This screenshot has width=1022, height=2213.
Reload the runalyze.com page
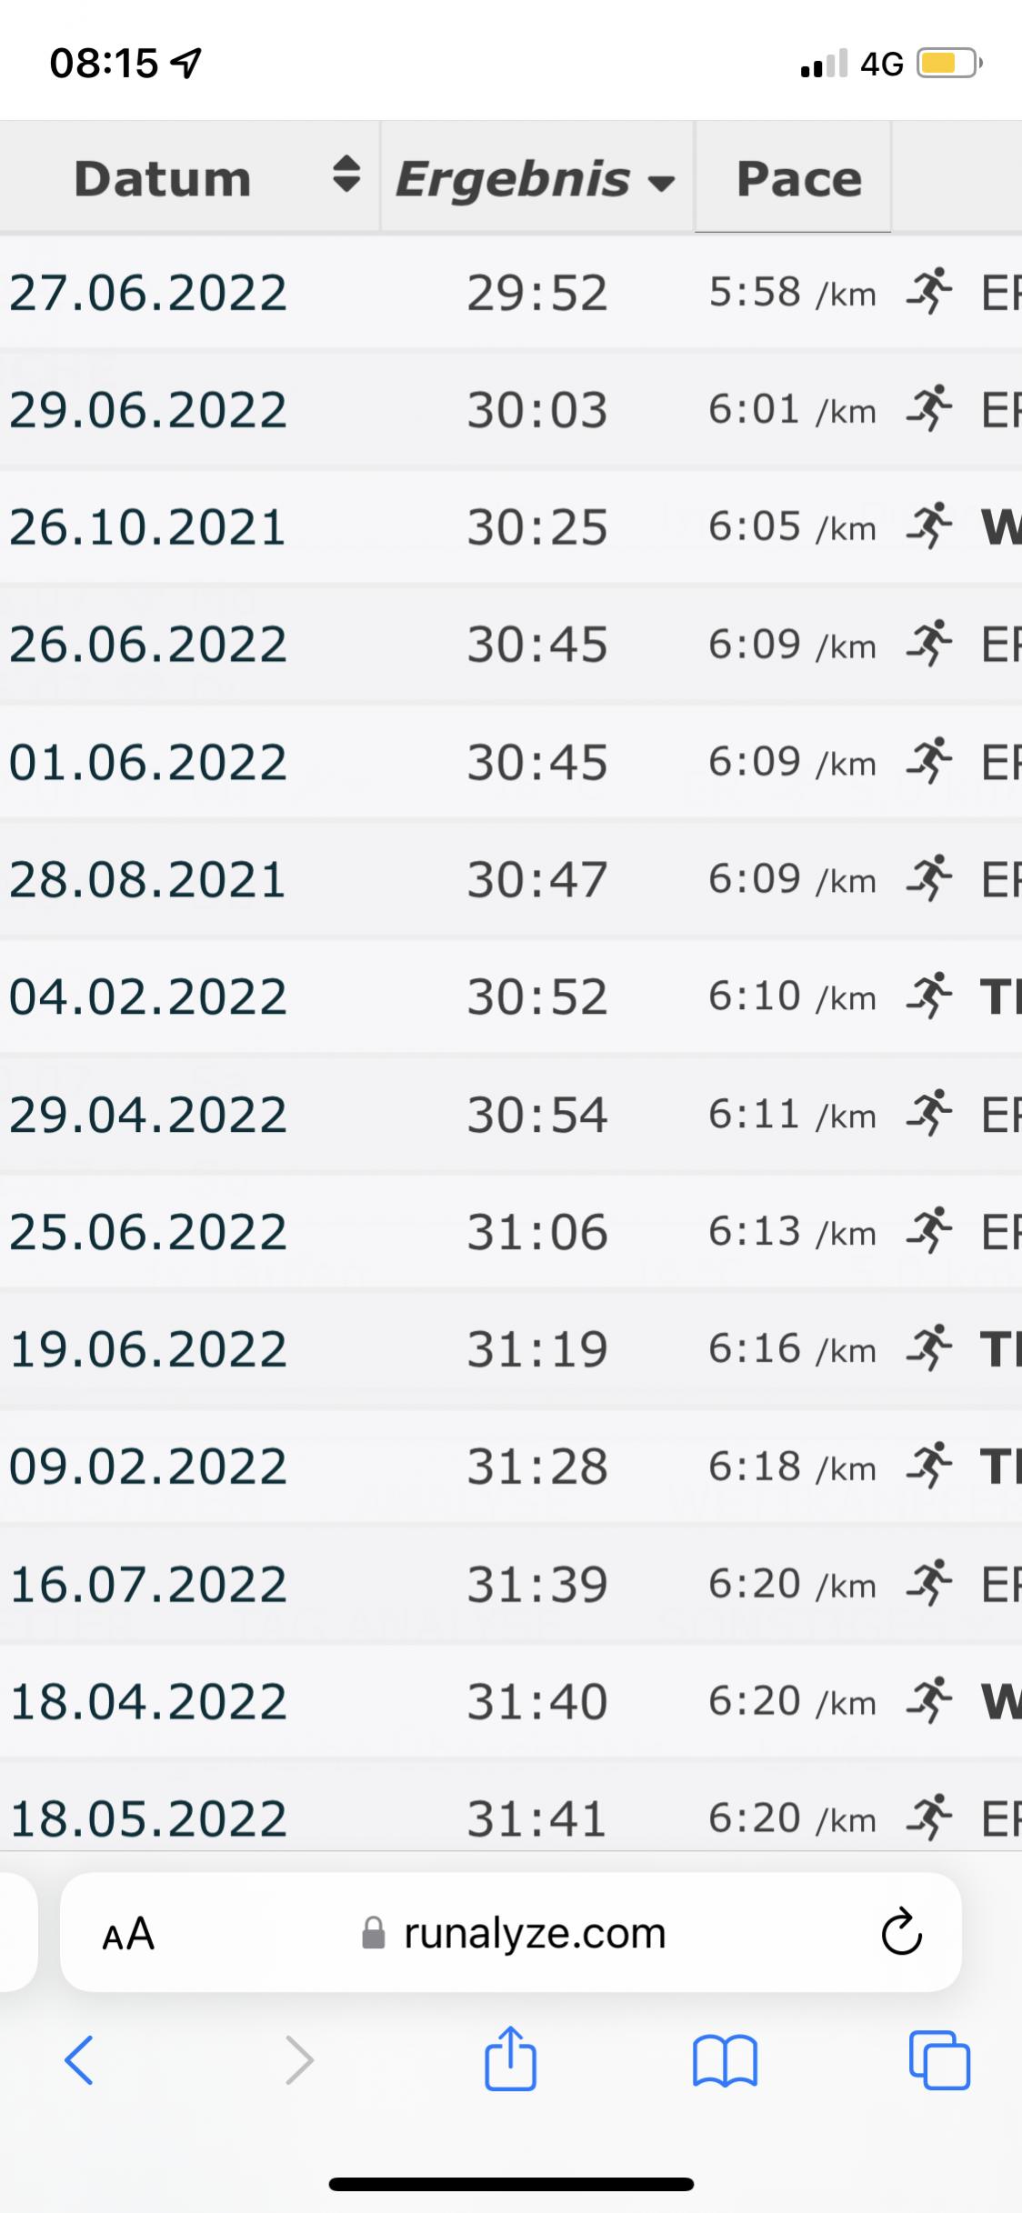tap(901, 1934)
